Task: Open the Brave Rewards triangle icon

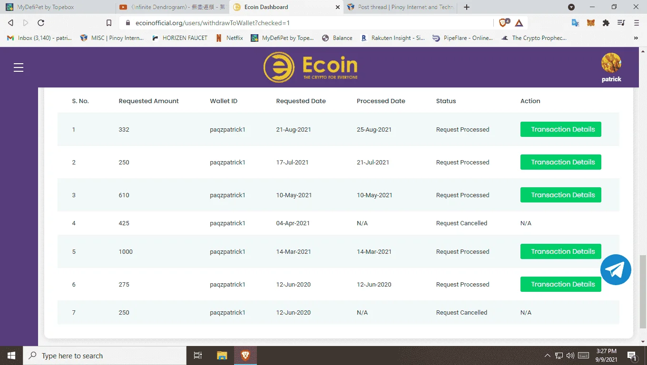Action: point(519,23)
